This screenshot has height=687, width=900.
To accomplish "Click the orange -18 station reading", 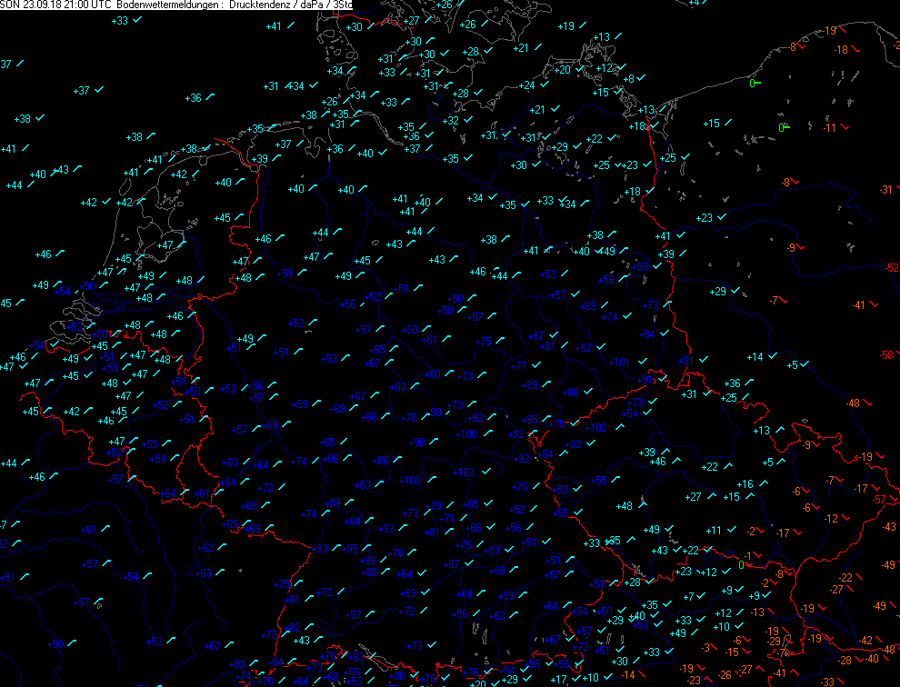I will coord(841,50).
